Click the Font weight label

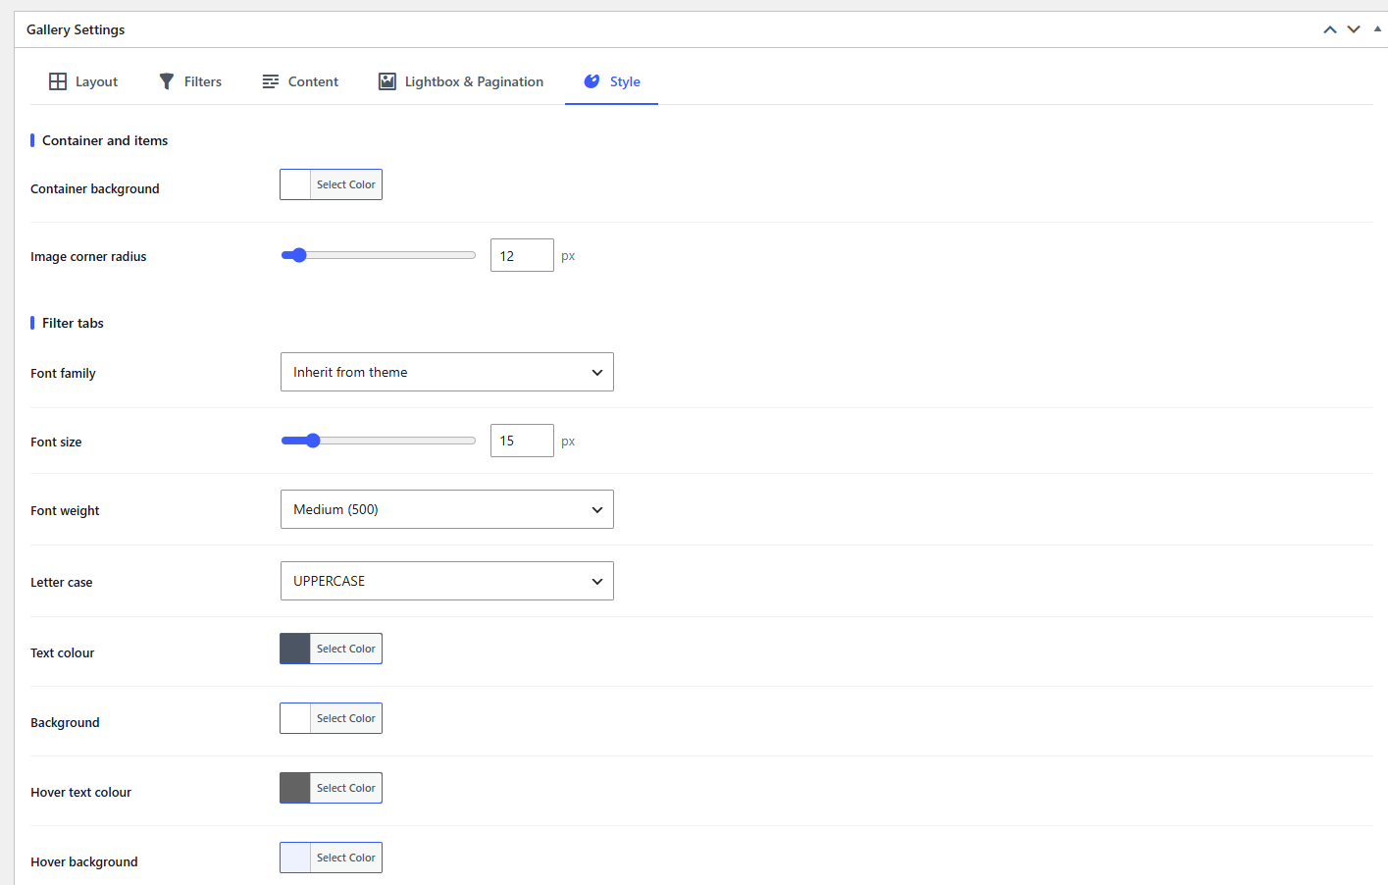(65, 510)
